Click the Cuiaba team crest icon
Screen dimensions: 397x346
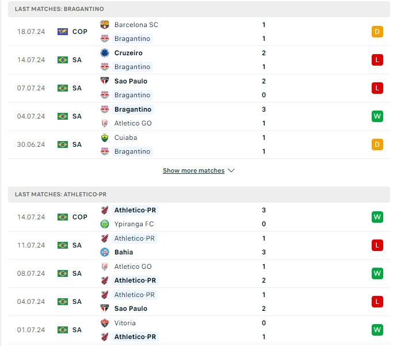pyautogui.click(x=105, y=138)
